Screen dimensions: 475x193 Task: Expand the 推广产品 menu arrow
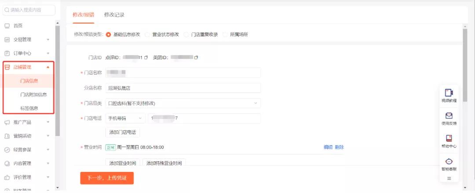(48, 122)
